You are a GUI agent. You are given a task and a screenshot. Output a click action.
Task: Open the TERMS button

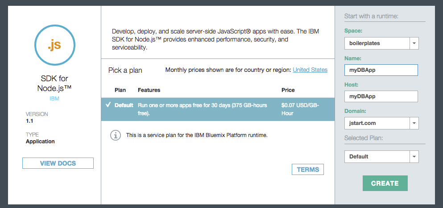pos(308,170)
